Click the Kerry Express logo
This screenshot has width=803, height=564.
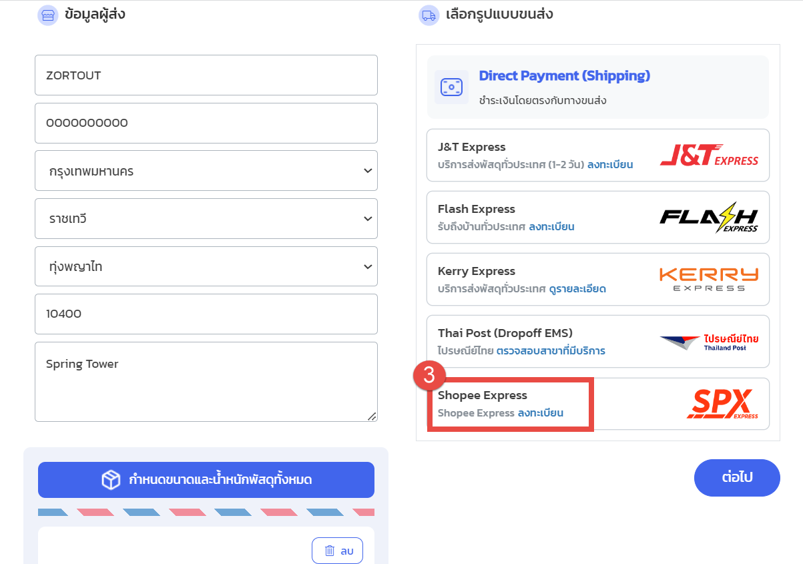click(x=709, y=279)
